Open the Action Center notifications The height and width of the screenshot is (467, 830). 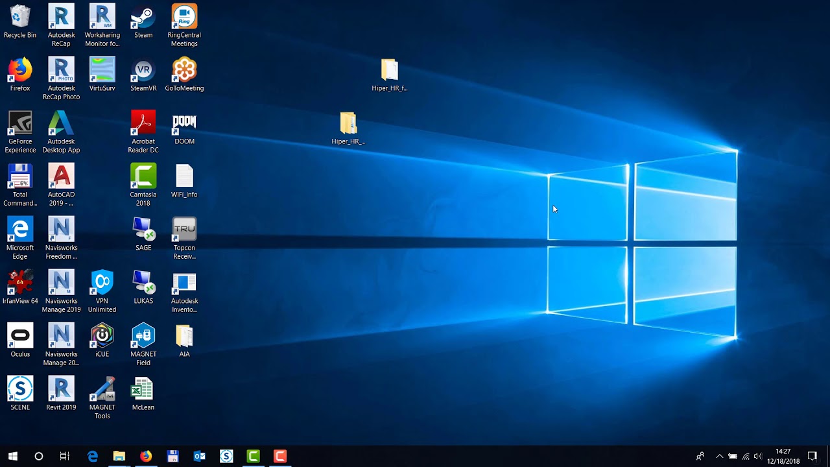click(x=812, y=457)
